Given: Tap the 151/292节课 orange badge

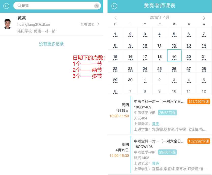Looking at the screenshot, I should 199,101.
